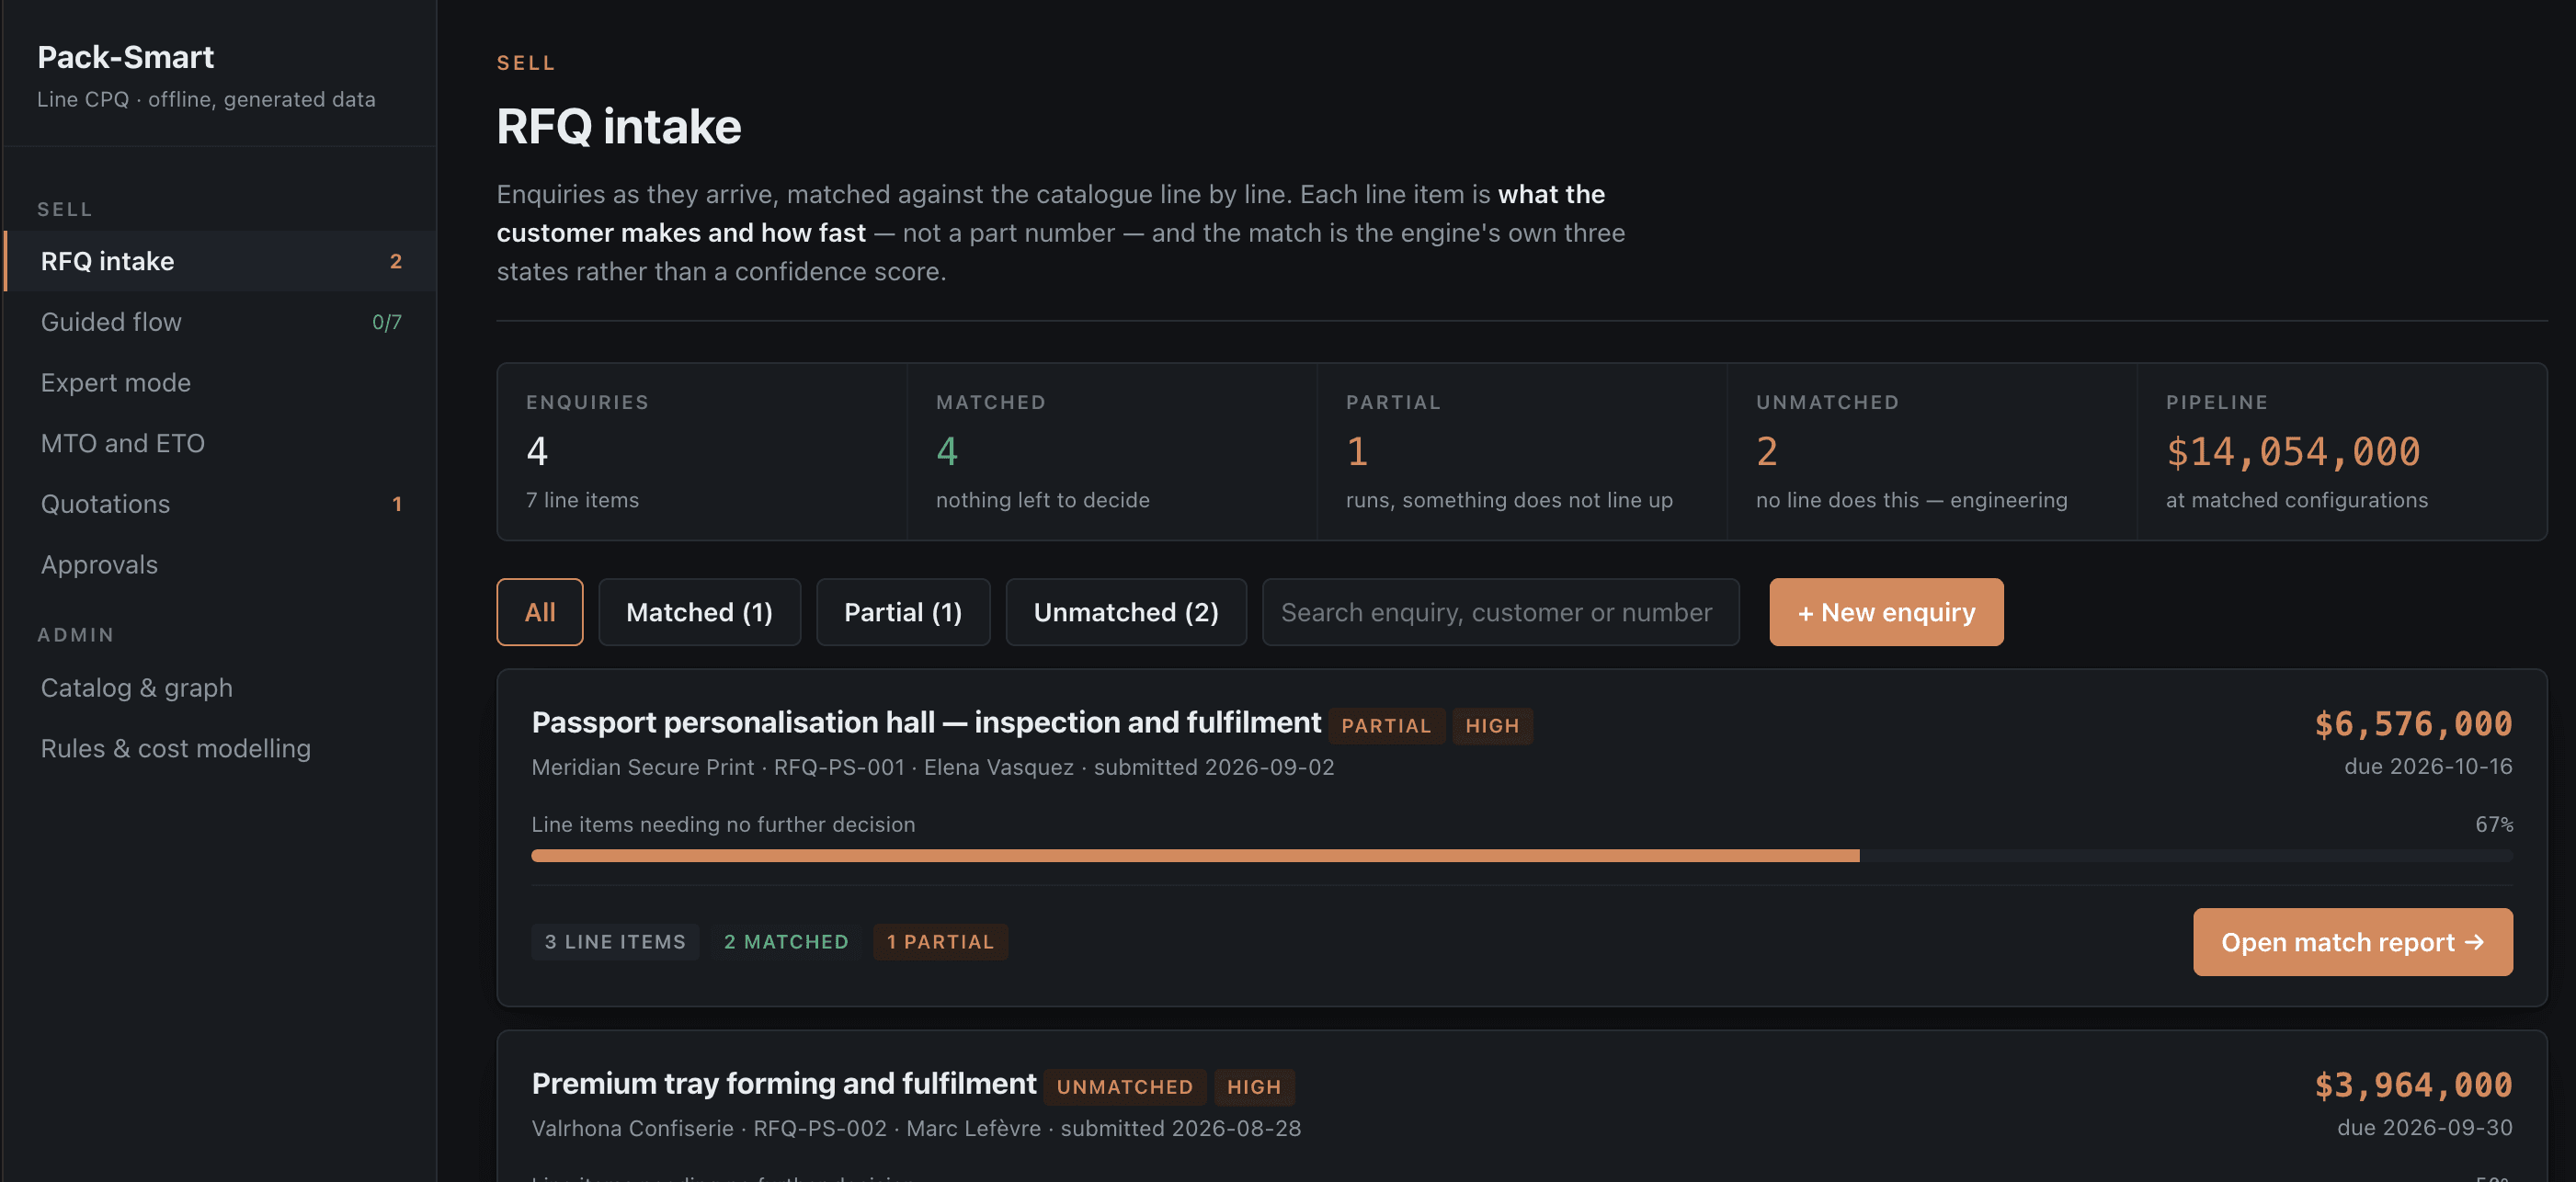Click due 2026-09-30 date text
This screenshot has height=1182, width=2576.
(2424, 1128)
